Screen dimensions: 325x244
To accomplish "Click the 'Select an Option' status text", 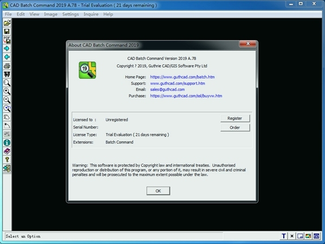I will point(23,236).
